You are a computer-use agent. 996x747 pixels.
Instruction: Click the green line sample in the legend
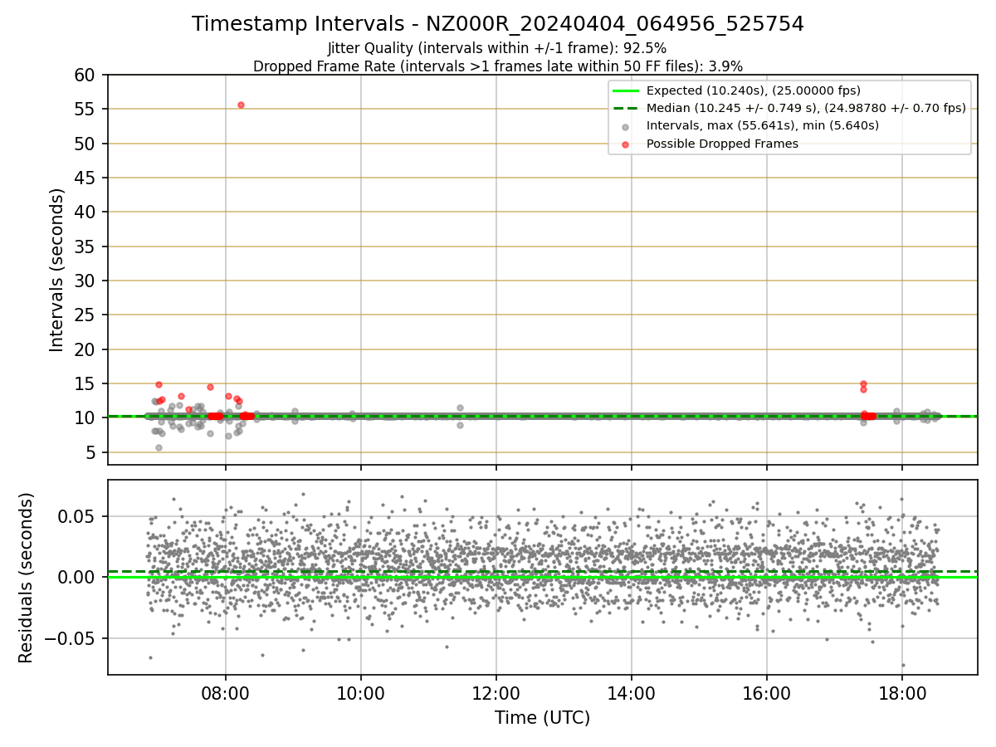point(625,90)
